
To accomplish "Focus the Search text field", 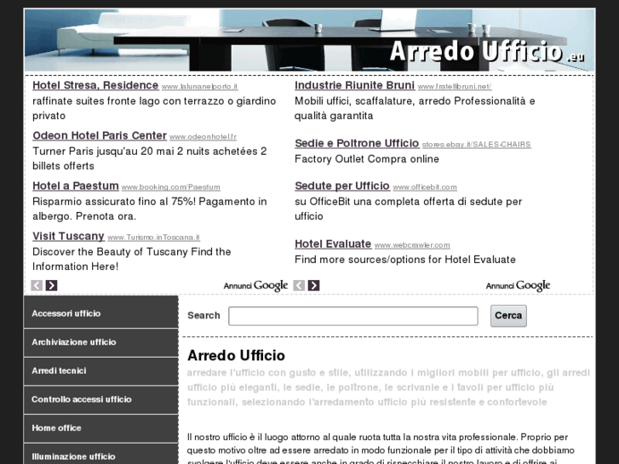I will (353, 316).
